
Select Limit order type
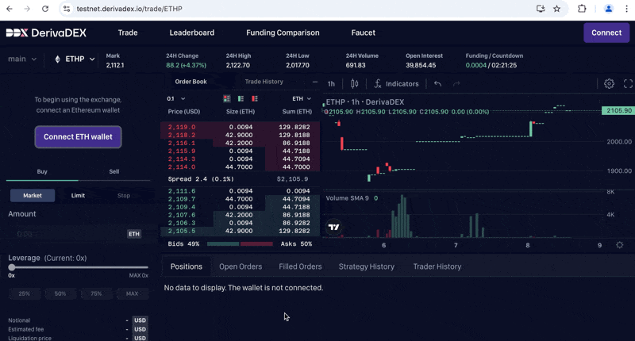(78, 195)
